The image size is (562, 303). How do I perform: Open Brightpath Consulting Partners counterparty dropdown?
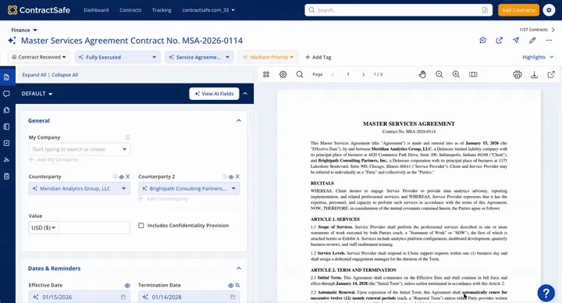[x=189, y=189]
